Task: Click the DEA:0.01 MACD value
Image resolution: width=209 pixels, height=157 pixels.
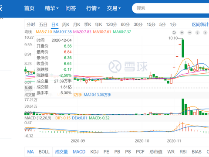Action: (79, 118)
